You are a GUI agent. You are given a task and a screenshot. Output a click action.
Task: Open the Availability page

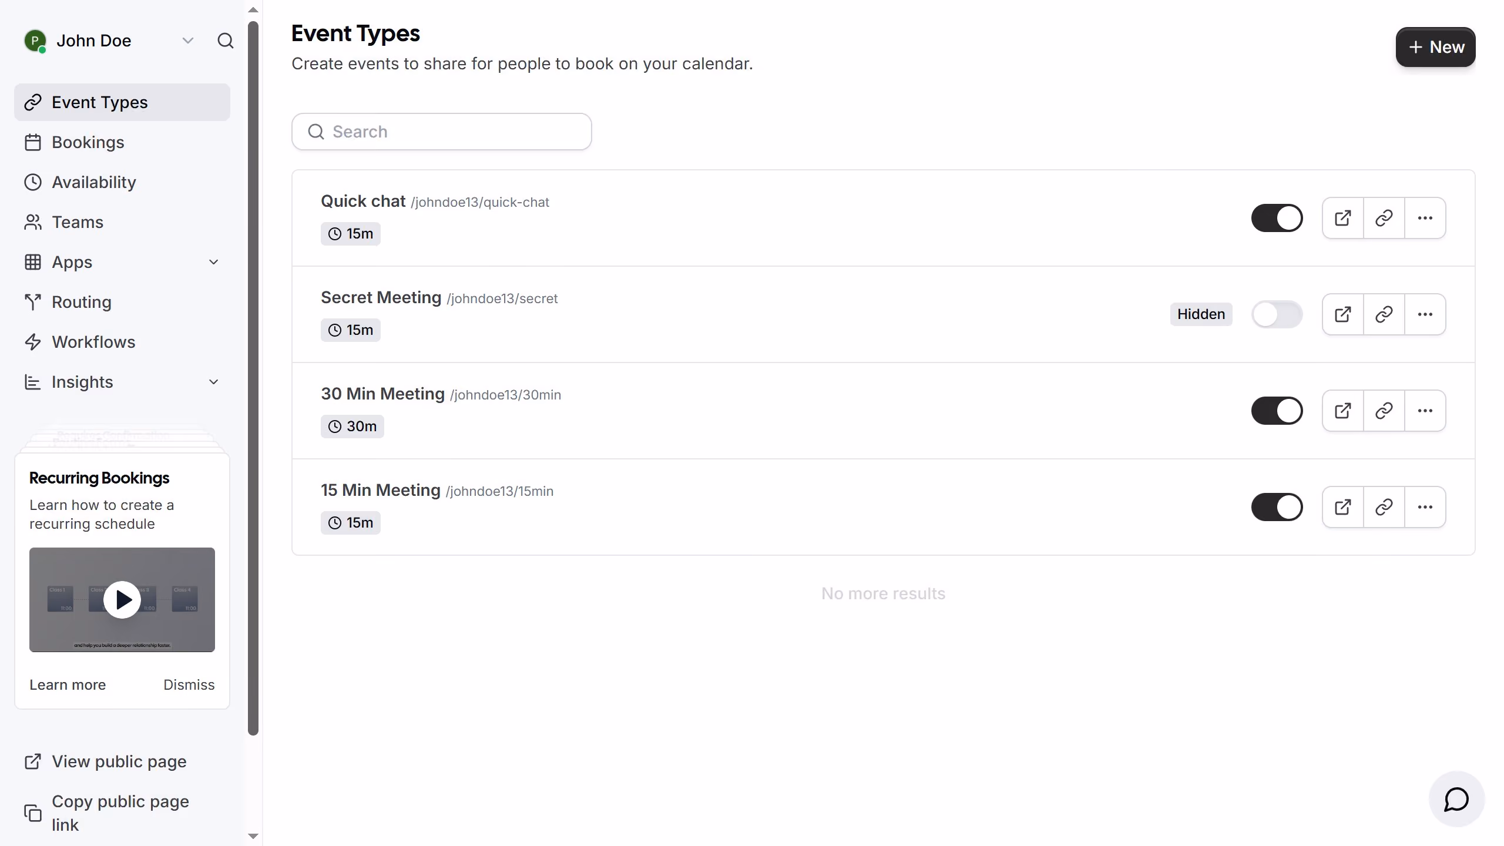122,182
